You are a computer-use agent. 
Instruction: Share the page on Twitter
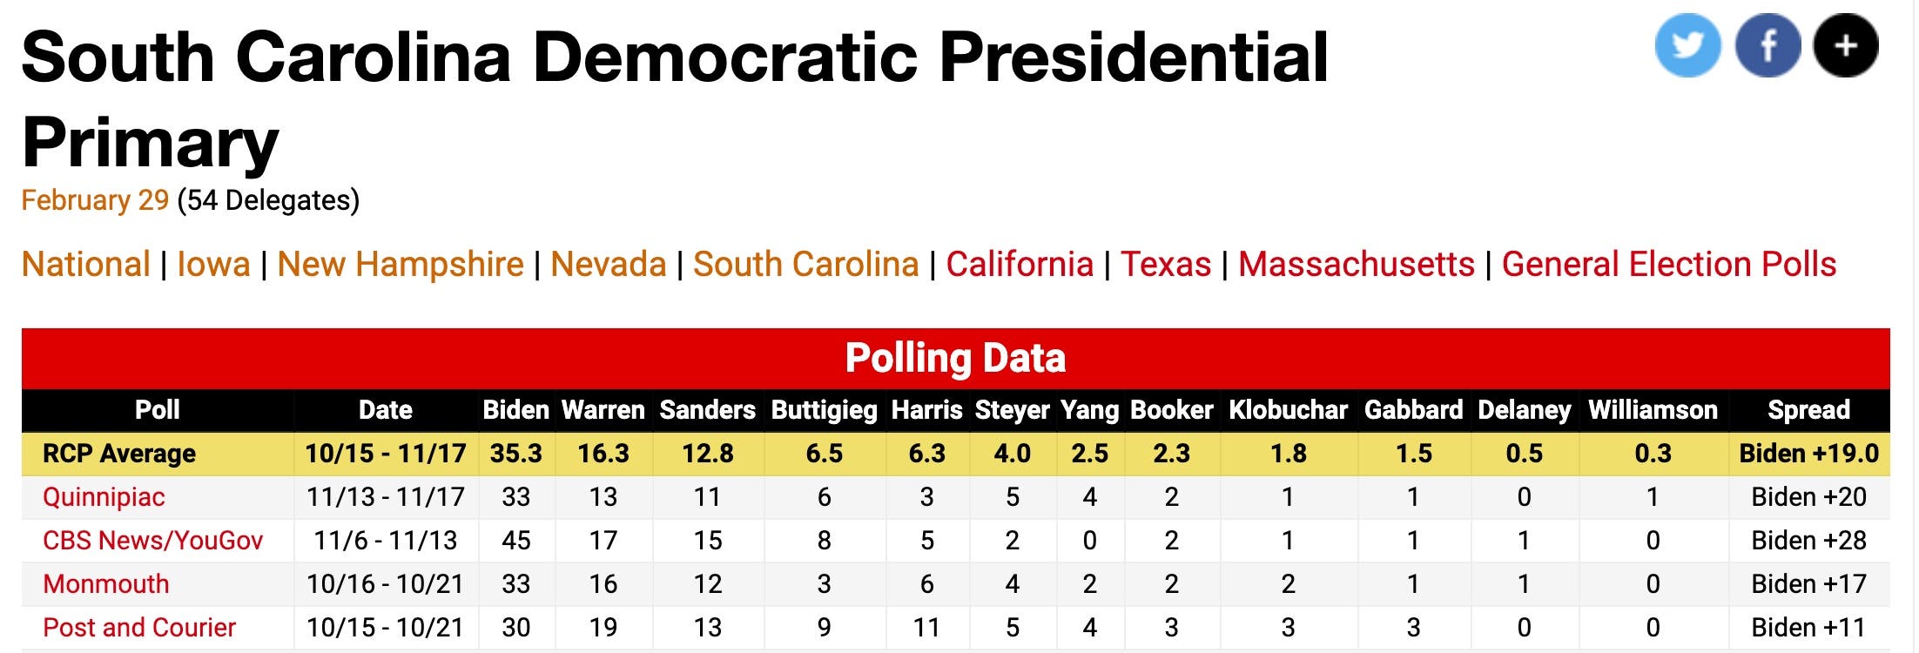(1687, 45)
